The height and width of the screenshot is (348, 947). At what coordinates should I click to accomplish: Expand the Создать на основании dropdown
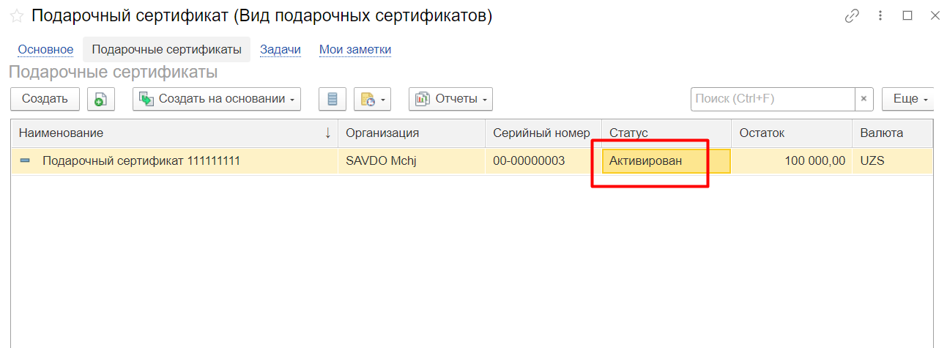click(x=217, y=99)
